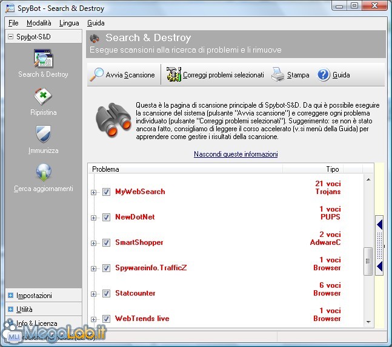The width and height of the screenshot is (392, 347).
Task: Click Correggi problemi selezionati tools icon
Action: (174, 74)
